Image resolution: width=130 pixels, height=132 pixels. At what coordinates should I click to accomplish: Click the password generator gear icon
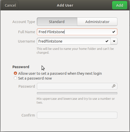coord(114,86)
